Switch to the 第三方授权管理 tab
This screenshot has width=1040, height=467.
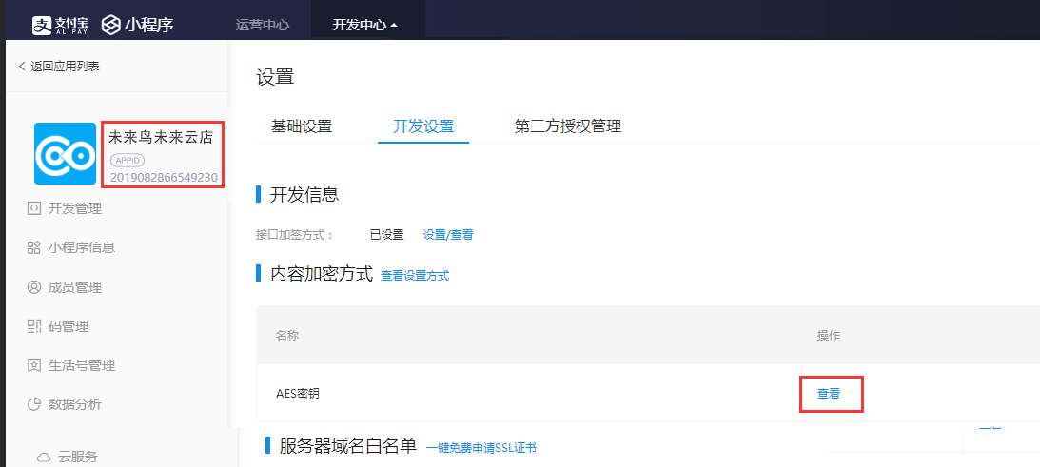point(568,126)
